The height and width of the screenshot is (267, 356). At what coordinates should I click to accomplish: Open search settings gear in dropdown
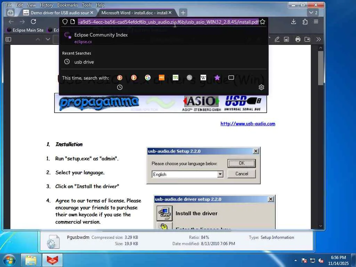pyautogui.click(x=261, y=87)
